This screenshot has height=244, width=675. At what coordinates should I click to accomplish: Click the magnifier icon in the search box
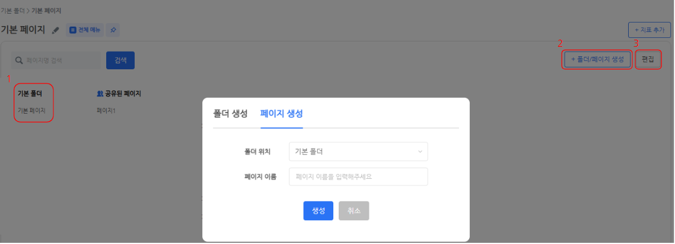click(x=19, y=60)
